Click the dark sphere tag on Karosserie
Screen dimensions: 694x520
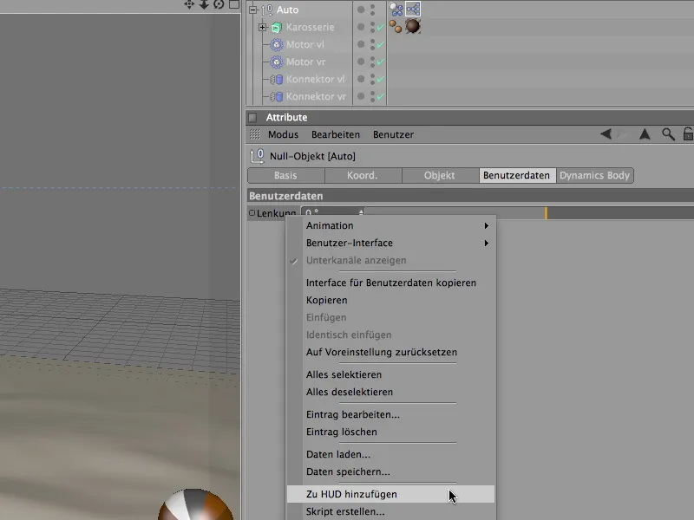[412, 27]
